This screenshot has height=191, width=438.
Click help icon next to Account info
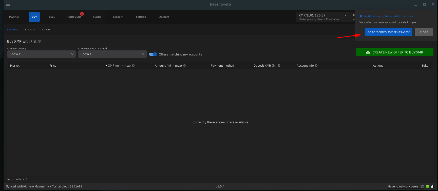(x=316, y=66)
